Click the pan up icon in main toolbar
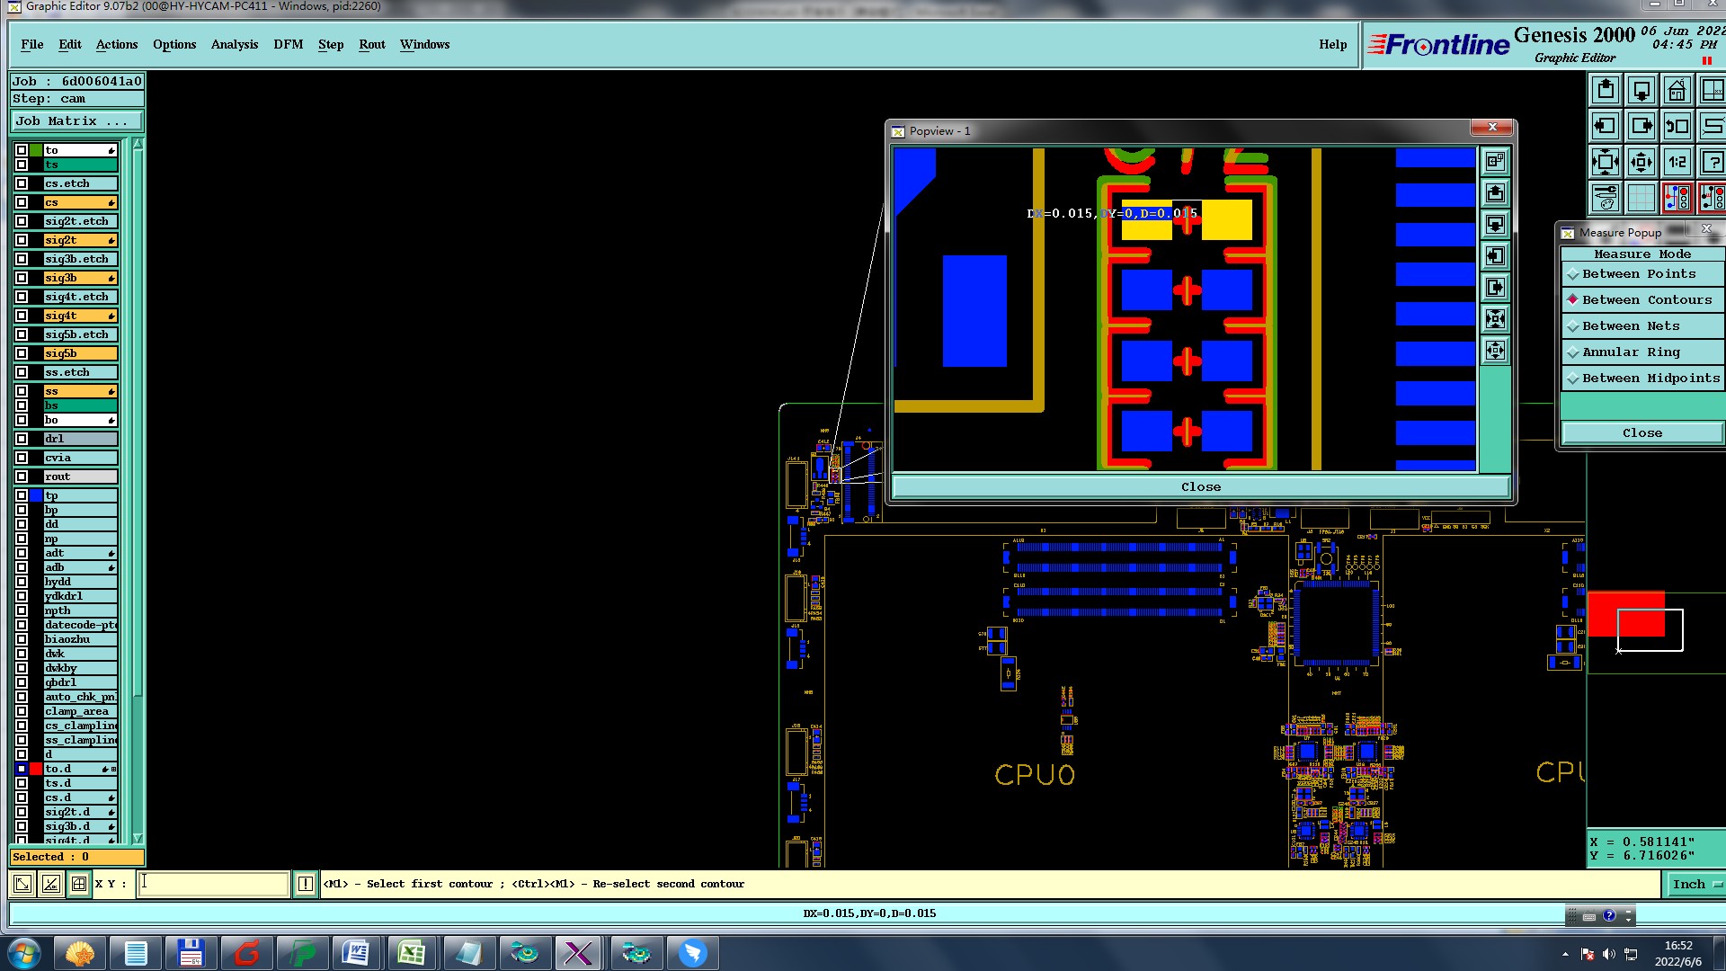Screen dimensions: 1726x971 pos(1605,91)
